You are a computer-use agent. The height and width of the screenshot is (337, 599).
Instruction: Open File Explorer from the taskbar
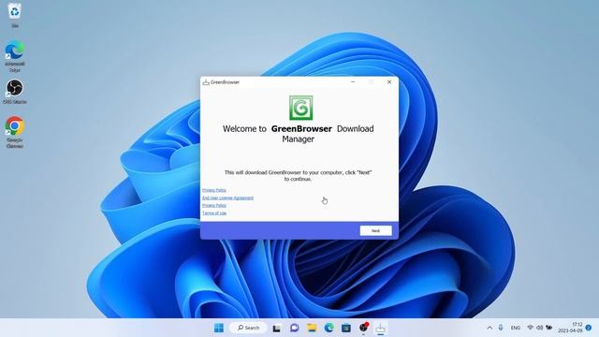pos(312,328)
